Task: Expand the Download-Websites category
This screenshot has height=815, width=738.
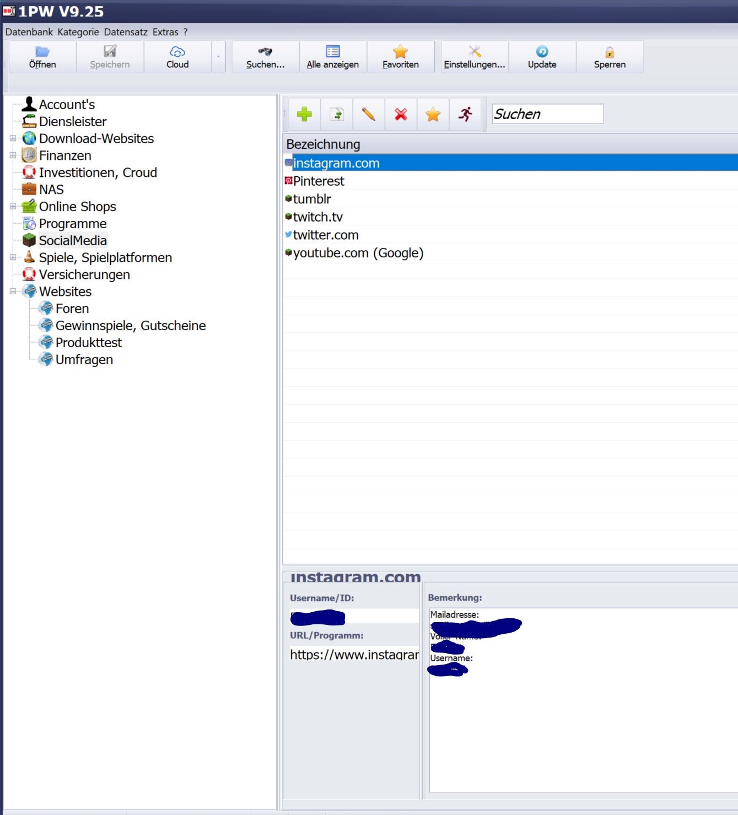Action: point(13,138)
